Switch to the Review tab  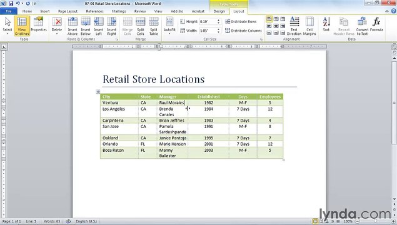pyautogui.click(x=140, y=11)
